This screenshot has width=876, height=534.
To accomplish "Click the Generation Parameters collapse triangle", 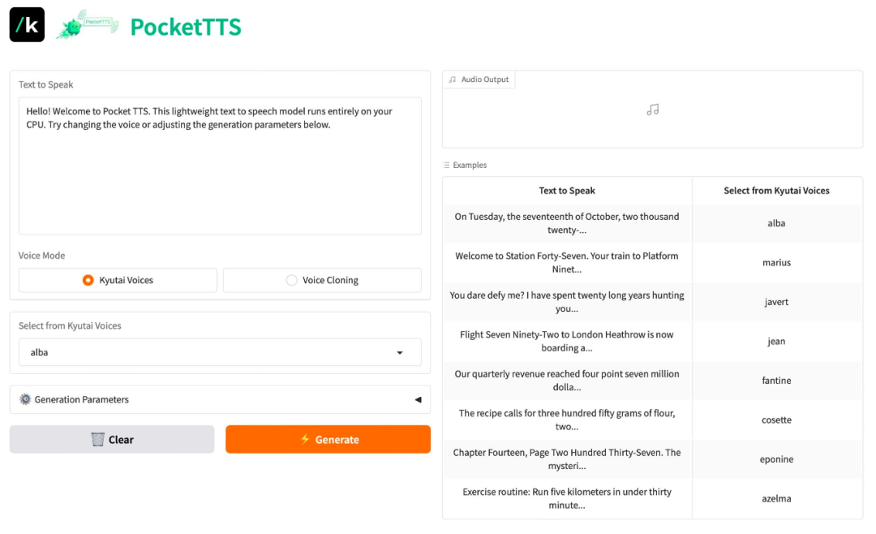I will (x=418, y=400).
